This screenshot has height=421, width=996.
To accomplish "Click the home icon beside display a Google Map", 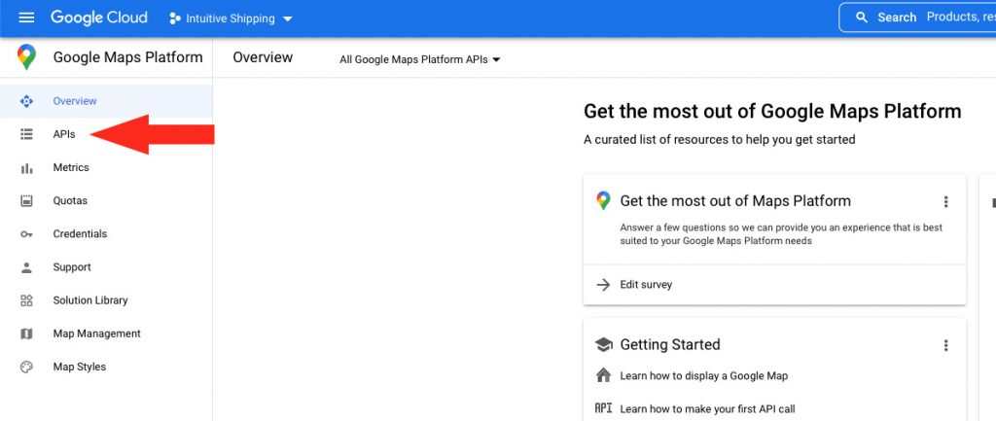I will tap(603, 375).
